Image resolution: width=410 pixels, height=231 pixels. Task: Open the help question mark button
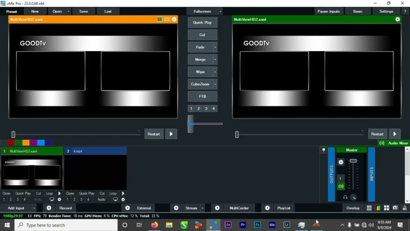point(405,11)
